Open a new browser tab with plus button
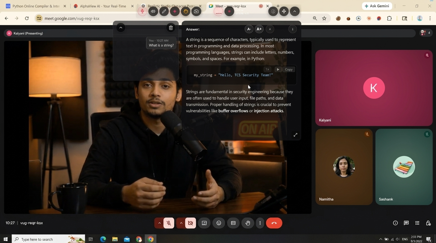Screen dimensions: 436x243 click(278, 6)
